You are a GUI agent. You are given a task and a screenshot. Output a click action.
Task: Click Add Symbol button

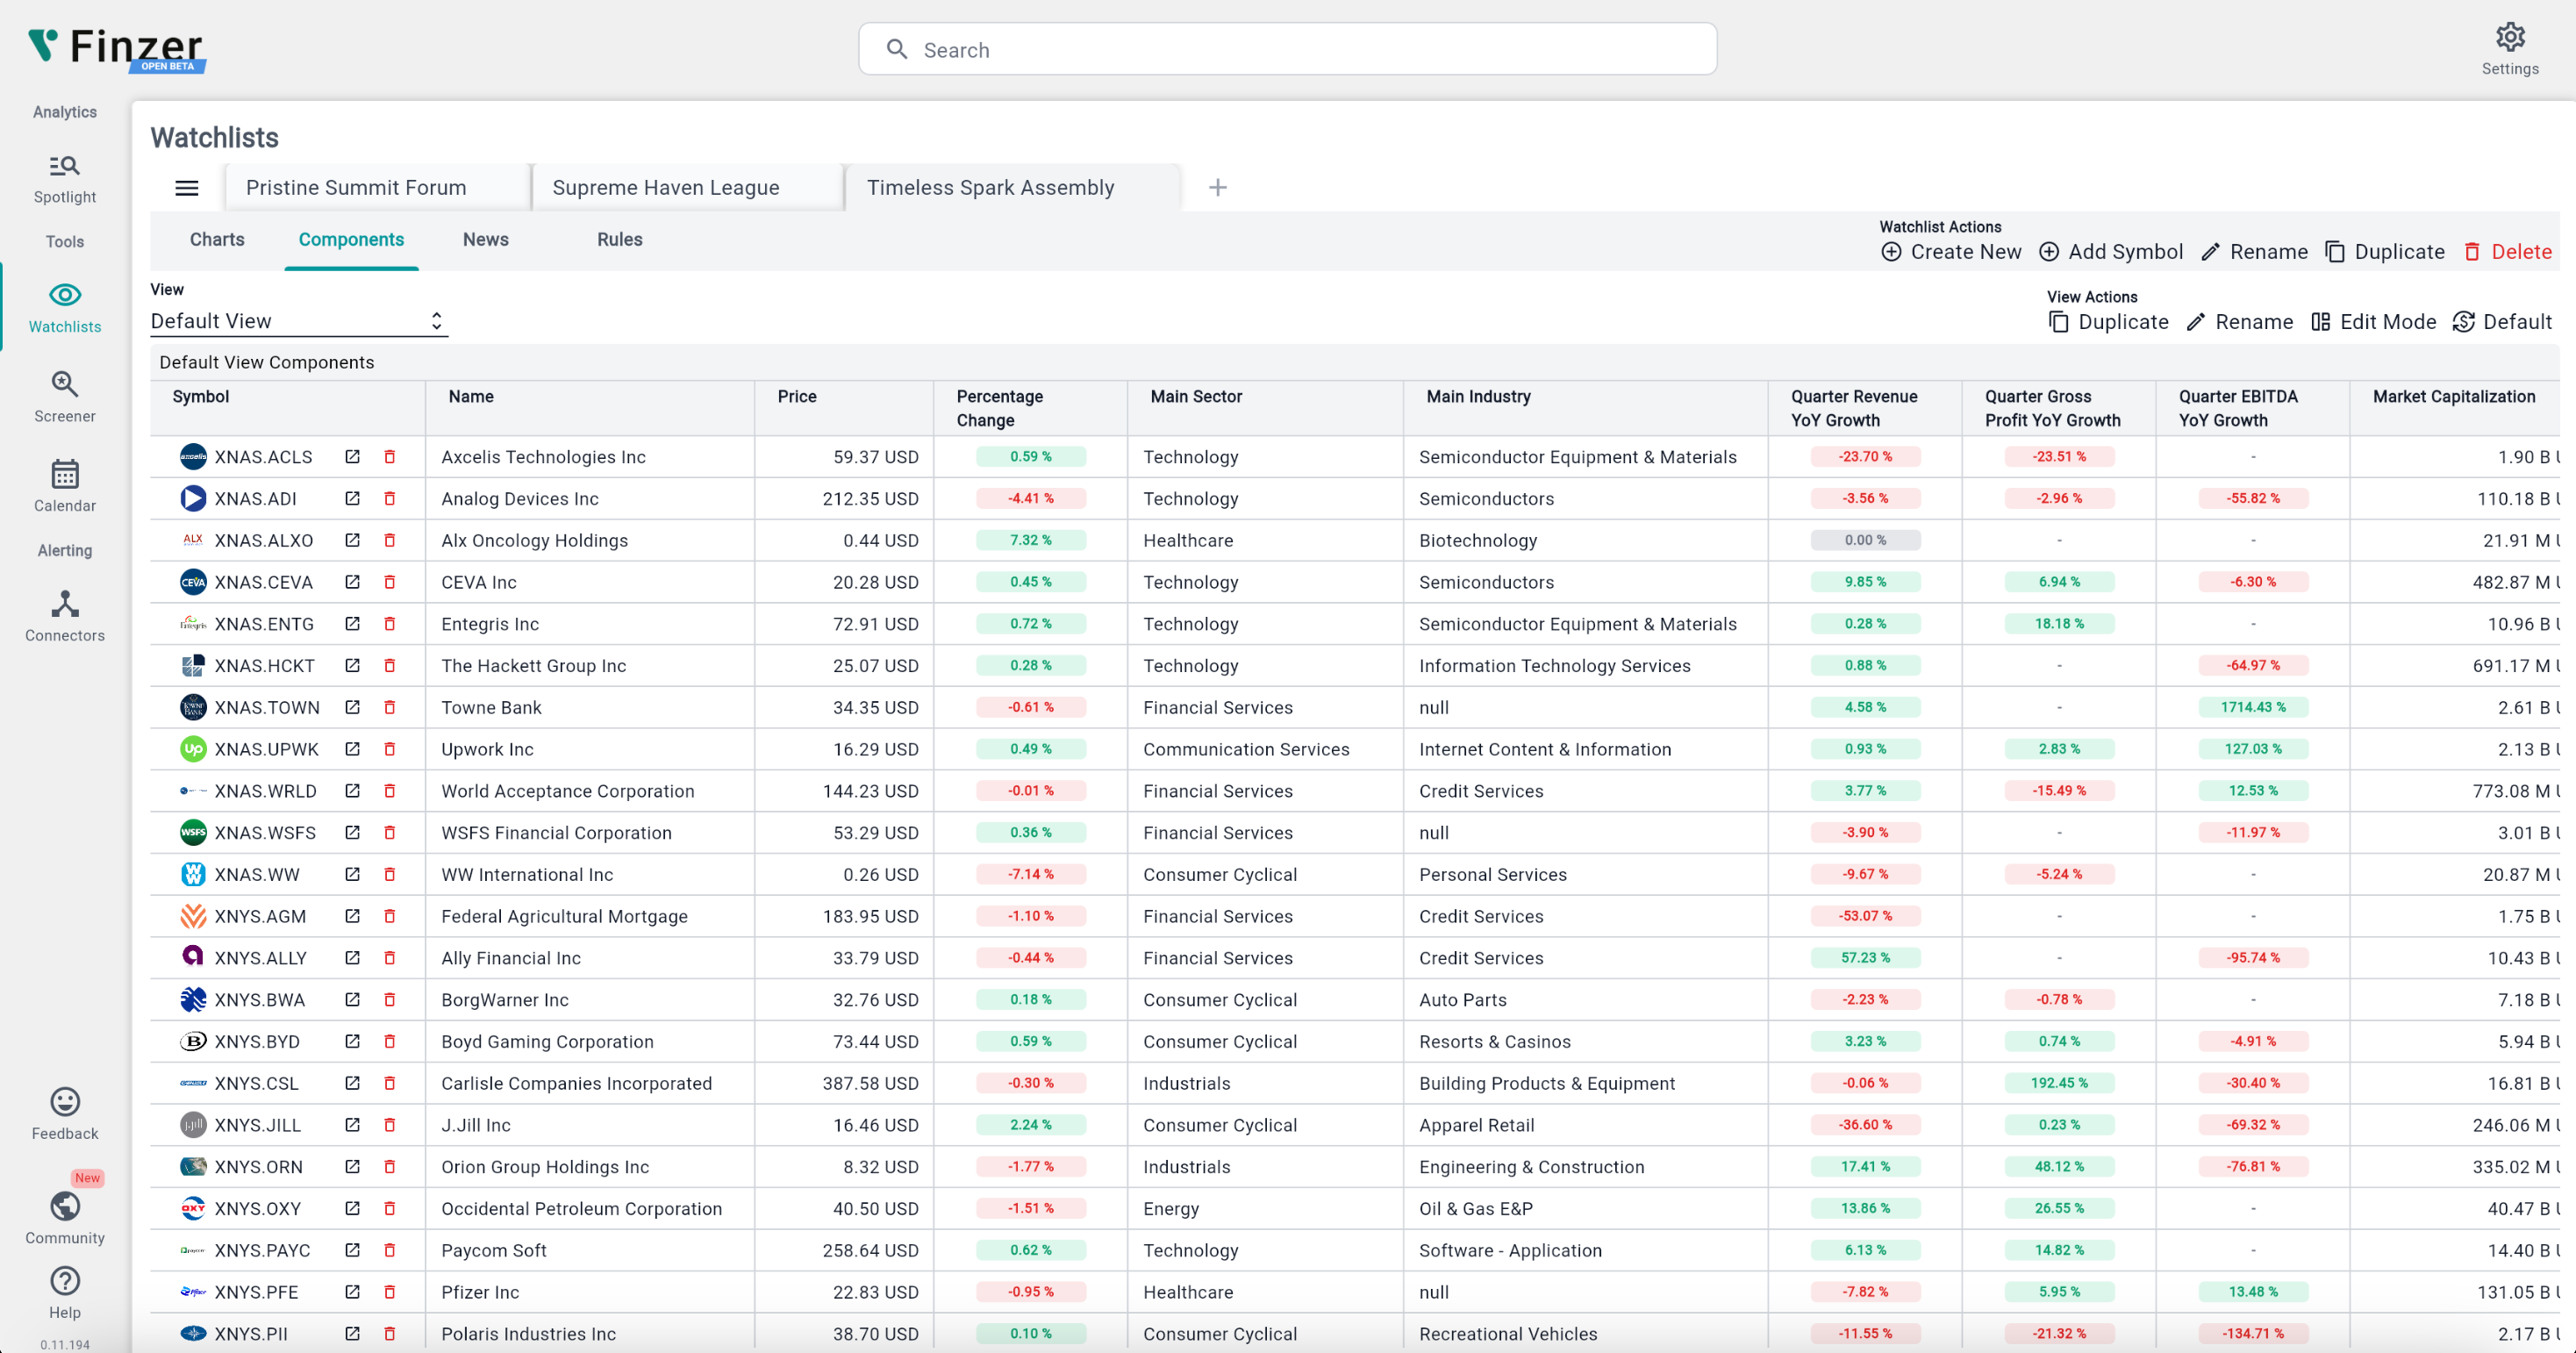[2111, 252]
